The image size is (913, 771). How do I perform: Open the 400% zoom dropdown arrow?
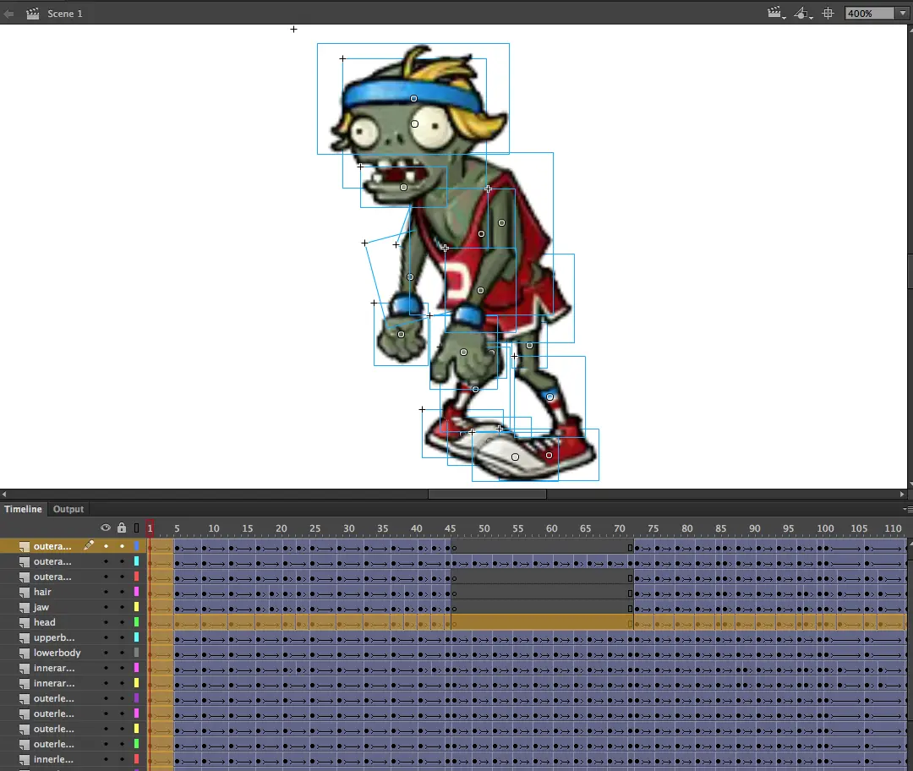(x=903, y=13)
